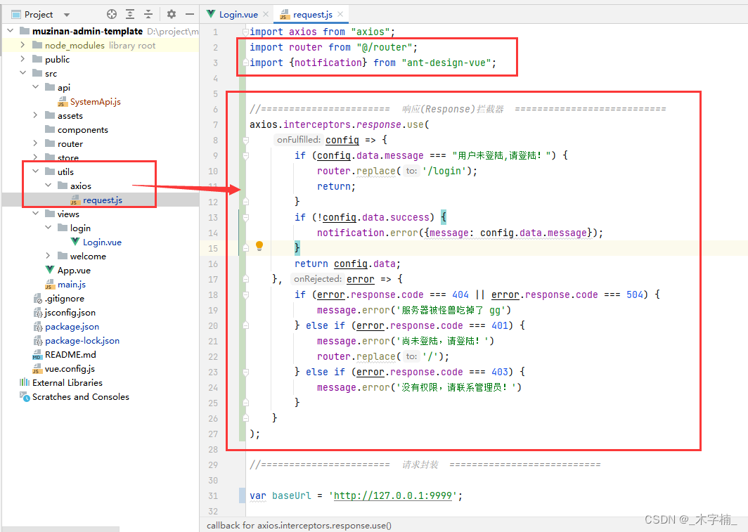Click the collapse all icon in Project panel
Image resolution: width=748 pixels, height=532 pixels.
148,14
